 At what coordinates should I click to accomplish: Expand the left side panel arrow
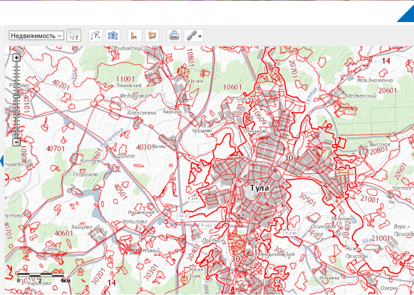pos(3,159)
